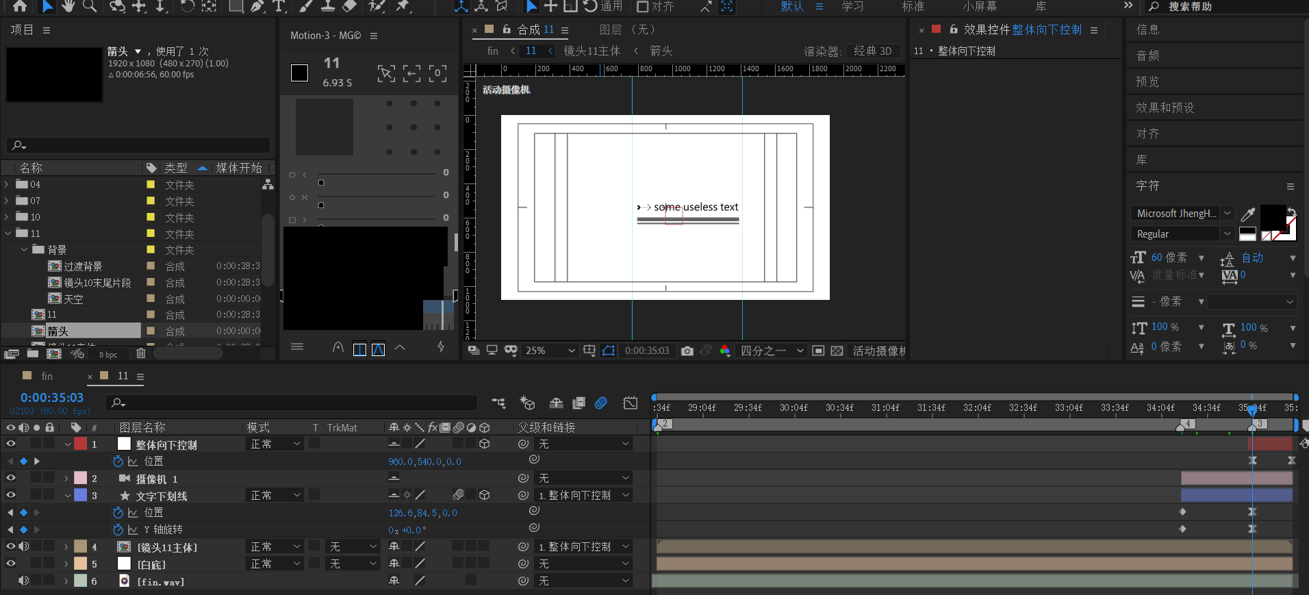
Task: Open the 图层 (无) viewer tab
Action: tap(626, 29)
